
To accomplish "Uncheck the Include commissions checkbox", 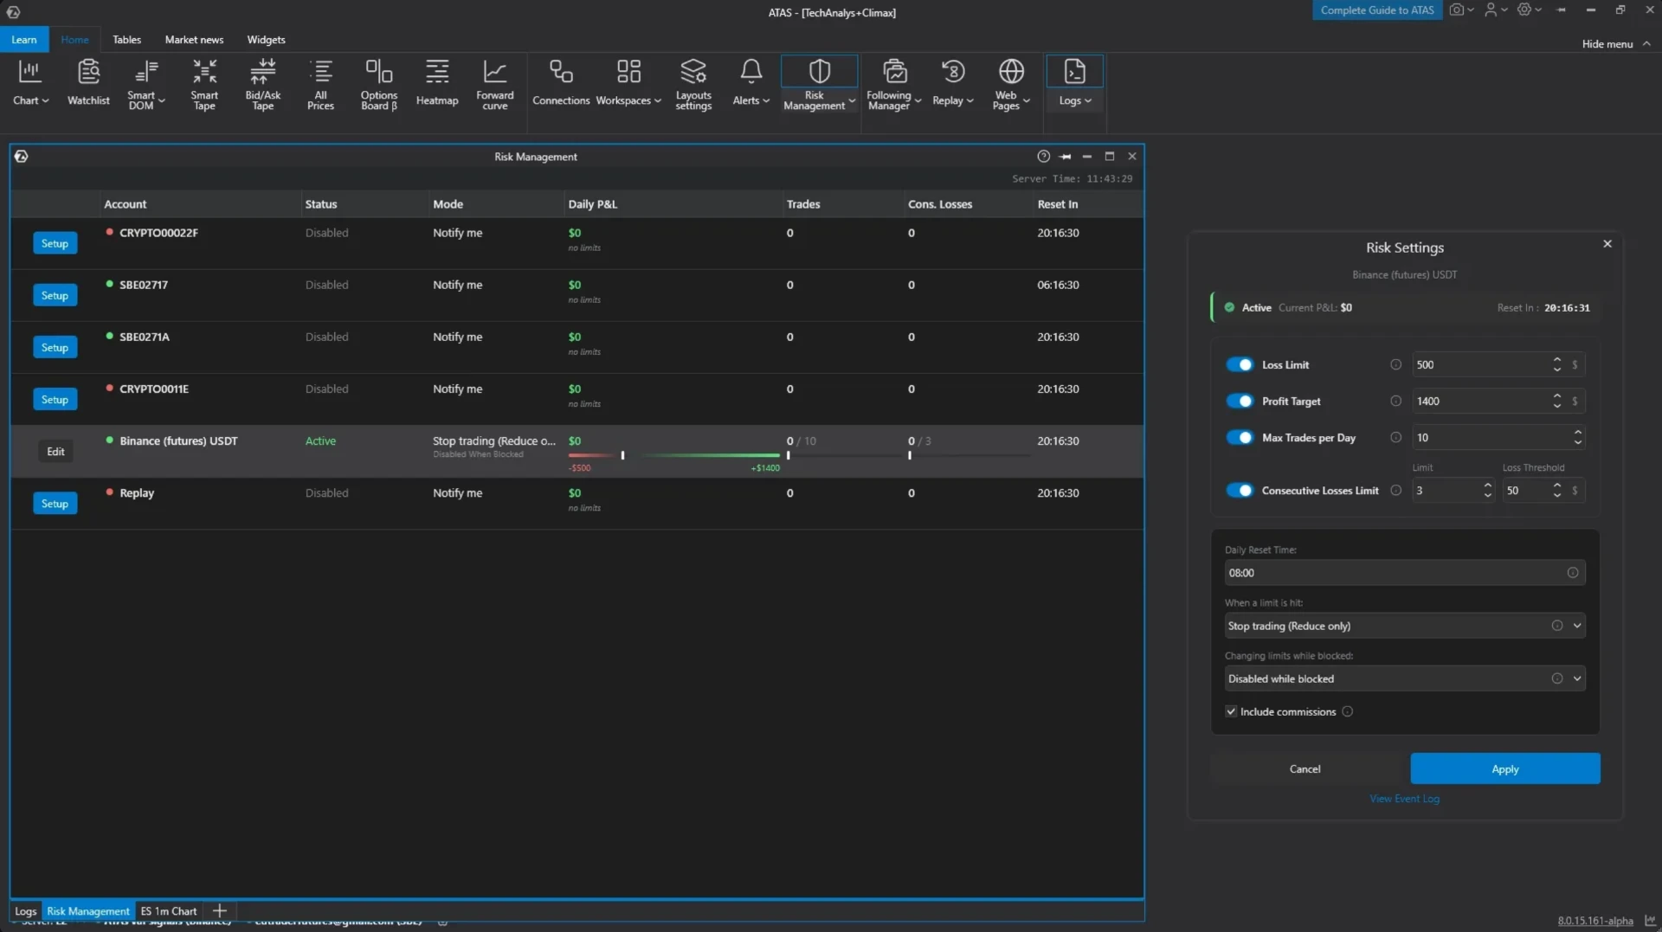I will point(1231,711).
